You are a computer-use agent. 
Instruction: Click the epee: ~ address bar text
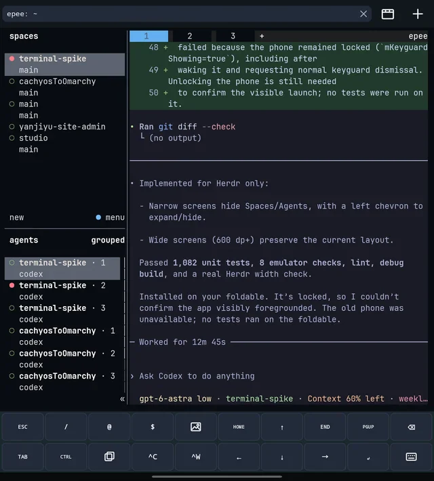tap(22, 14)
